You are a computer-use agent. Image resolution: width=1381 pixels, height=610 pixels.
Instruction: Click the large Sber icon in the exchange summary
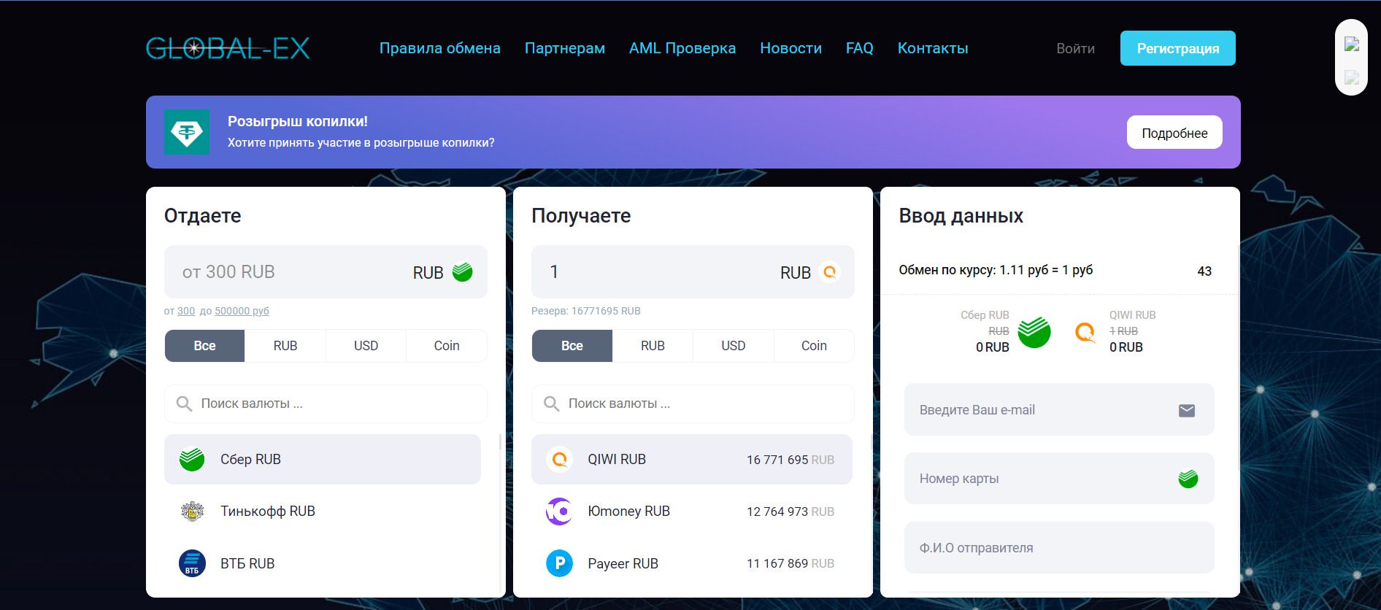1034,332
